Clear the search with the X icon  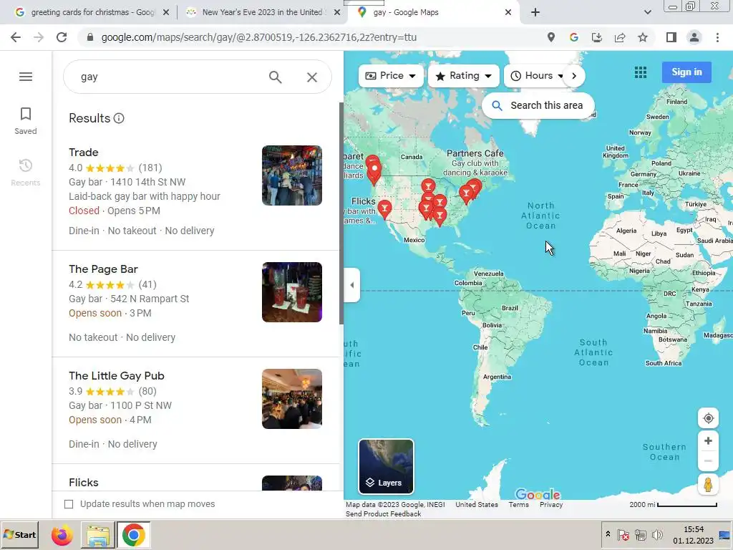(x=312, y=77)
